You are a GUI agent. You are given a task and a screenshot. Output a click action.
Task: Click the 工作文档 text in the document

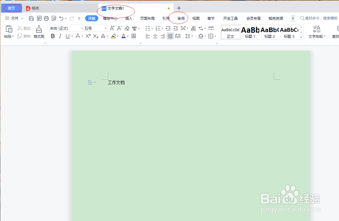[x=116, y=82]
